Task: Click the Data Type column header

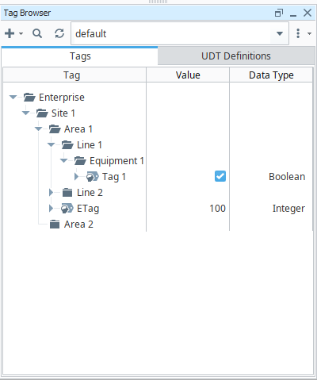Action: point(271,75)
